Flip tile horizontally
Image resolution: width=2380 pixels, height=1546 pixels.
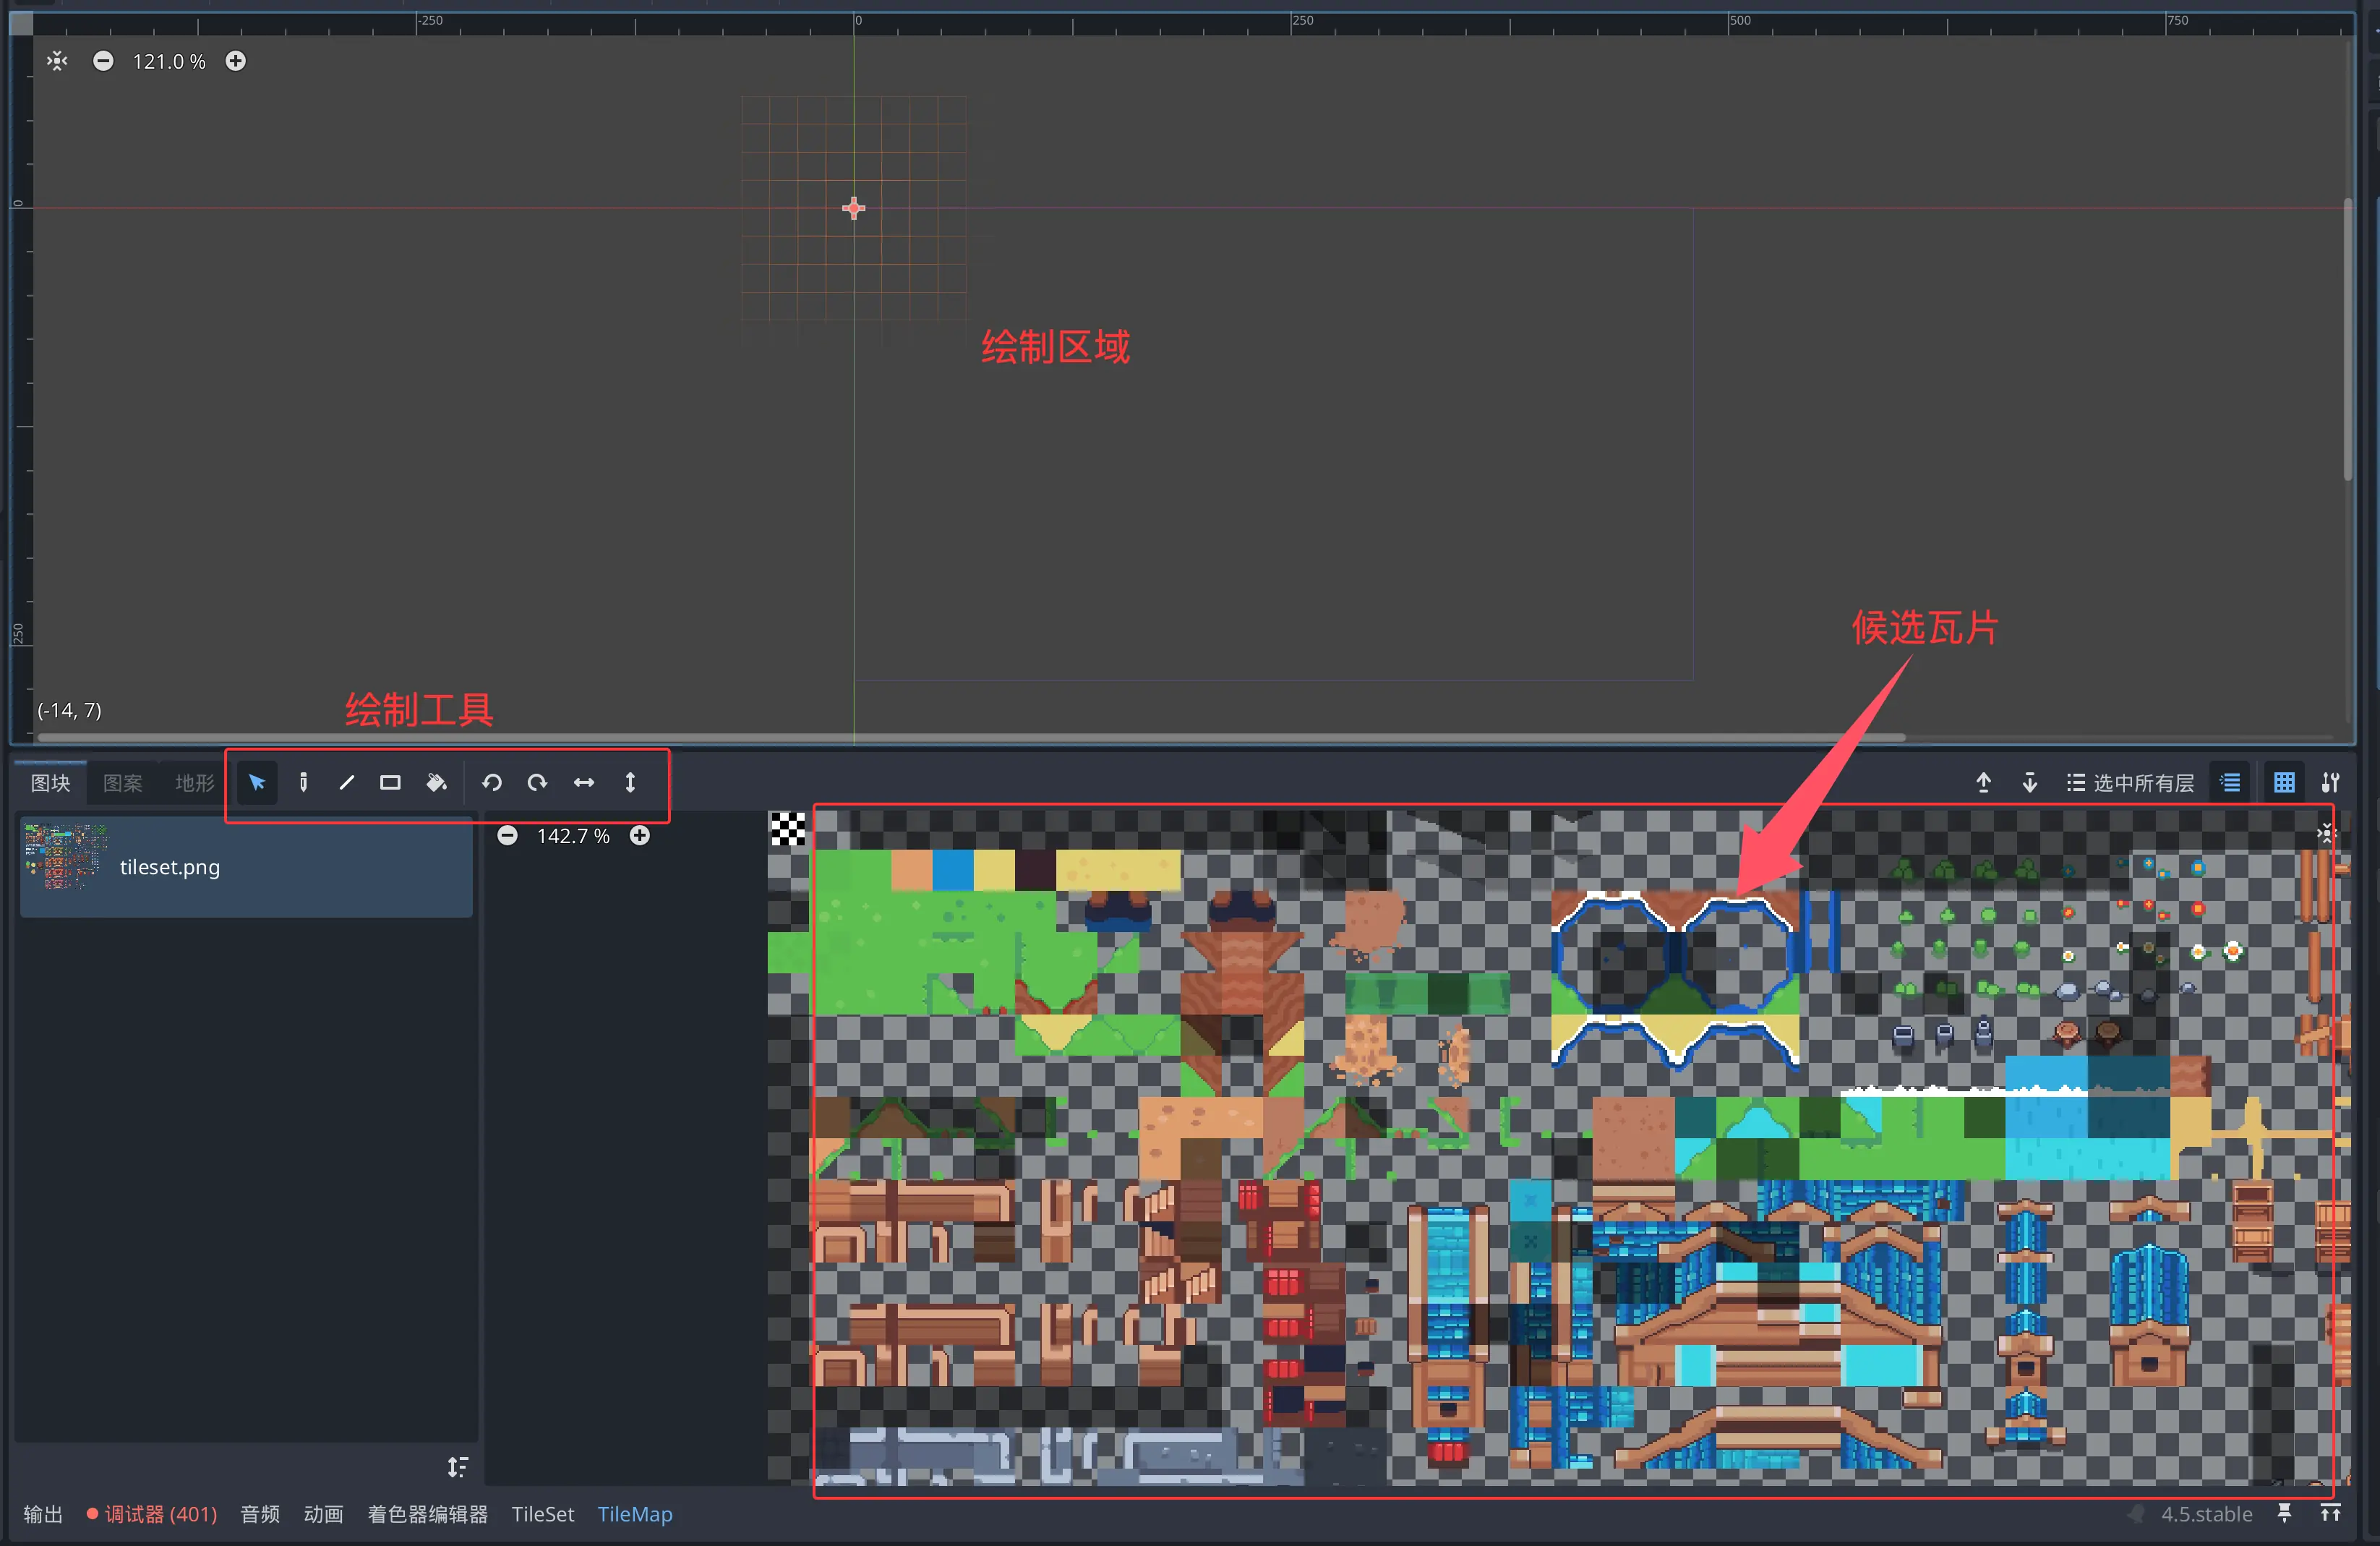pos(584,783)
